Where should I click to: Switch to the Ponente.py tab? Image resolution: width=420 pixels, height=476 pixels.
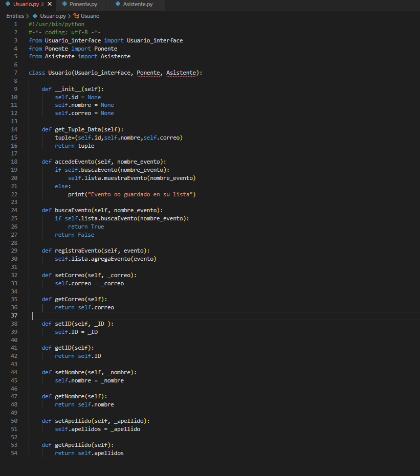[x=84, y=4]
